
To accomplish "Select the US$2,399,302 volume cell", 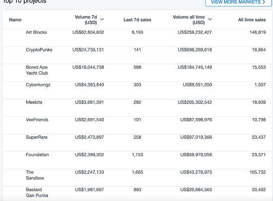I will pyautogui.click(x=90, y=155).
